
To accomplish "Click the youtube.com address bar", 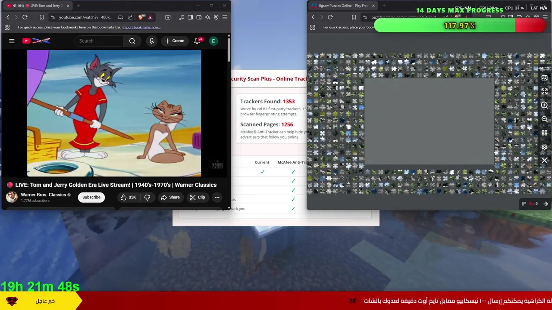I will (86, 17).
